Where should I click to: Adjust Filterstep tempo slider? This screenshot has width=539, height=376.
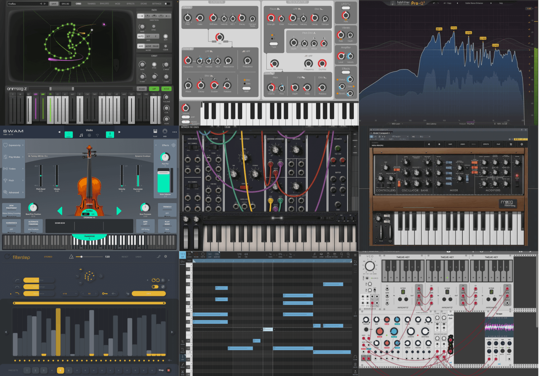tap(89, 257)
